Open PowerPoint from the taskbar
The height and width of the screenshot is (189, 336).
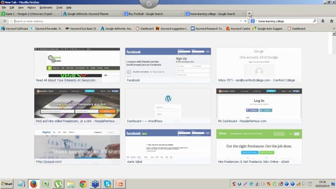tap(120, 184)
